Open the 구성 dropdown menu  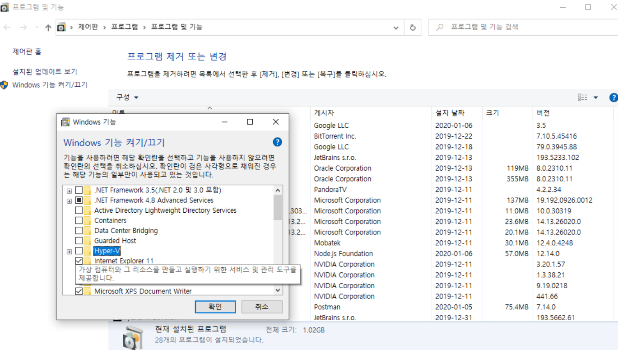127,98
